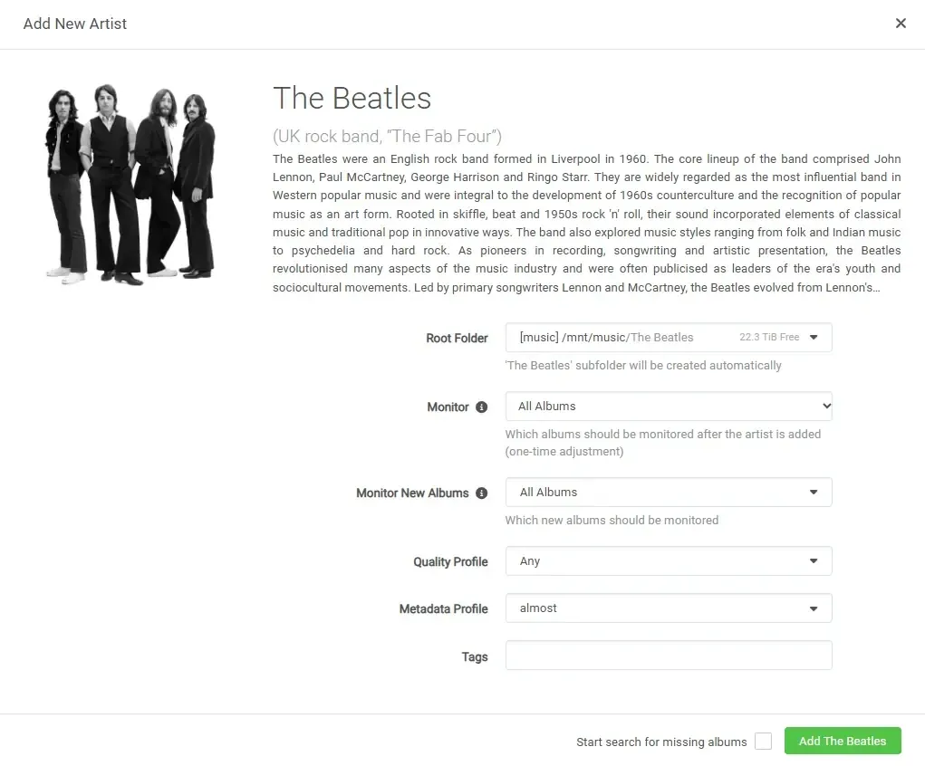This screenshot has width=925, height=766.
Task: Open the Monitor albums dropdown
Action: (668, 406)
